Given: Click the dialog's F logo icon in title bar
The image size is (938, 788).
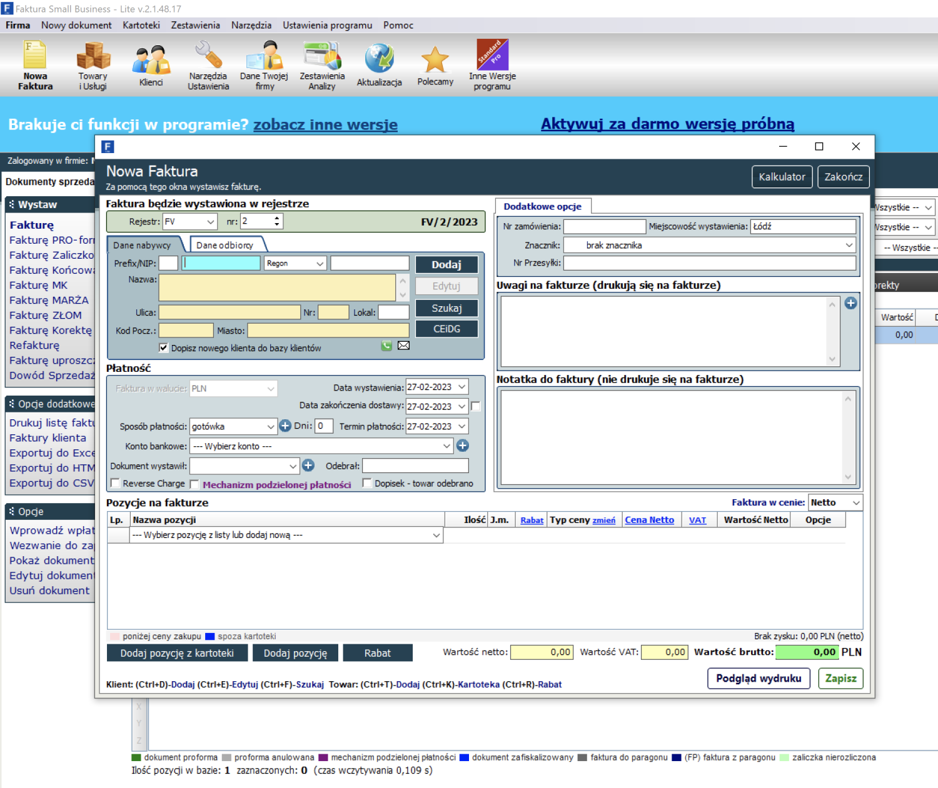Looking at the screenshot, I should pyautogui.click(x=108, y=146).
